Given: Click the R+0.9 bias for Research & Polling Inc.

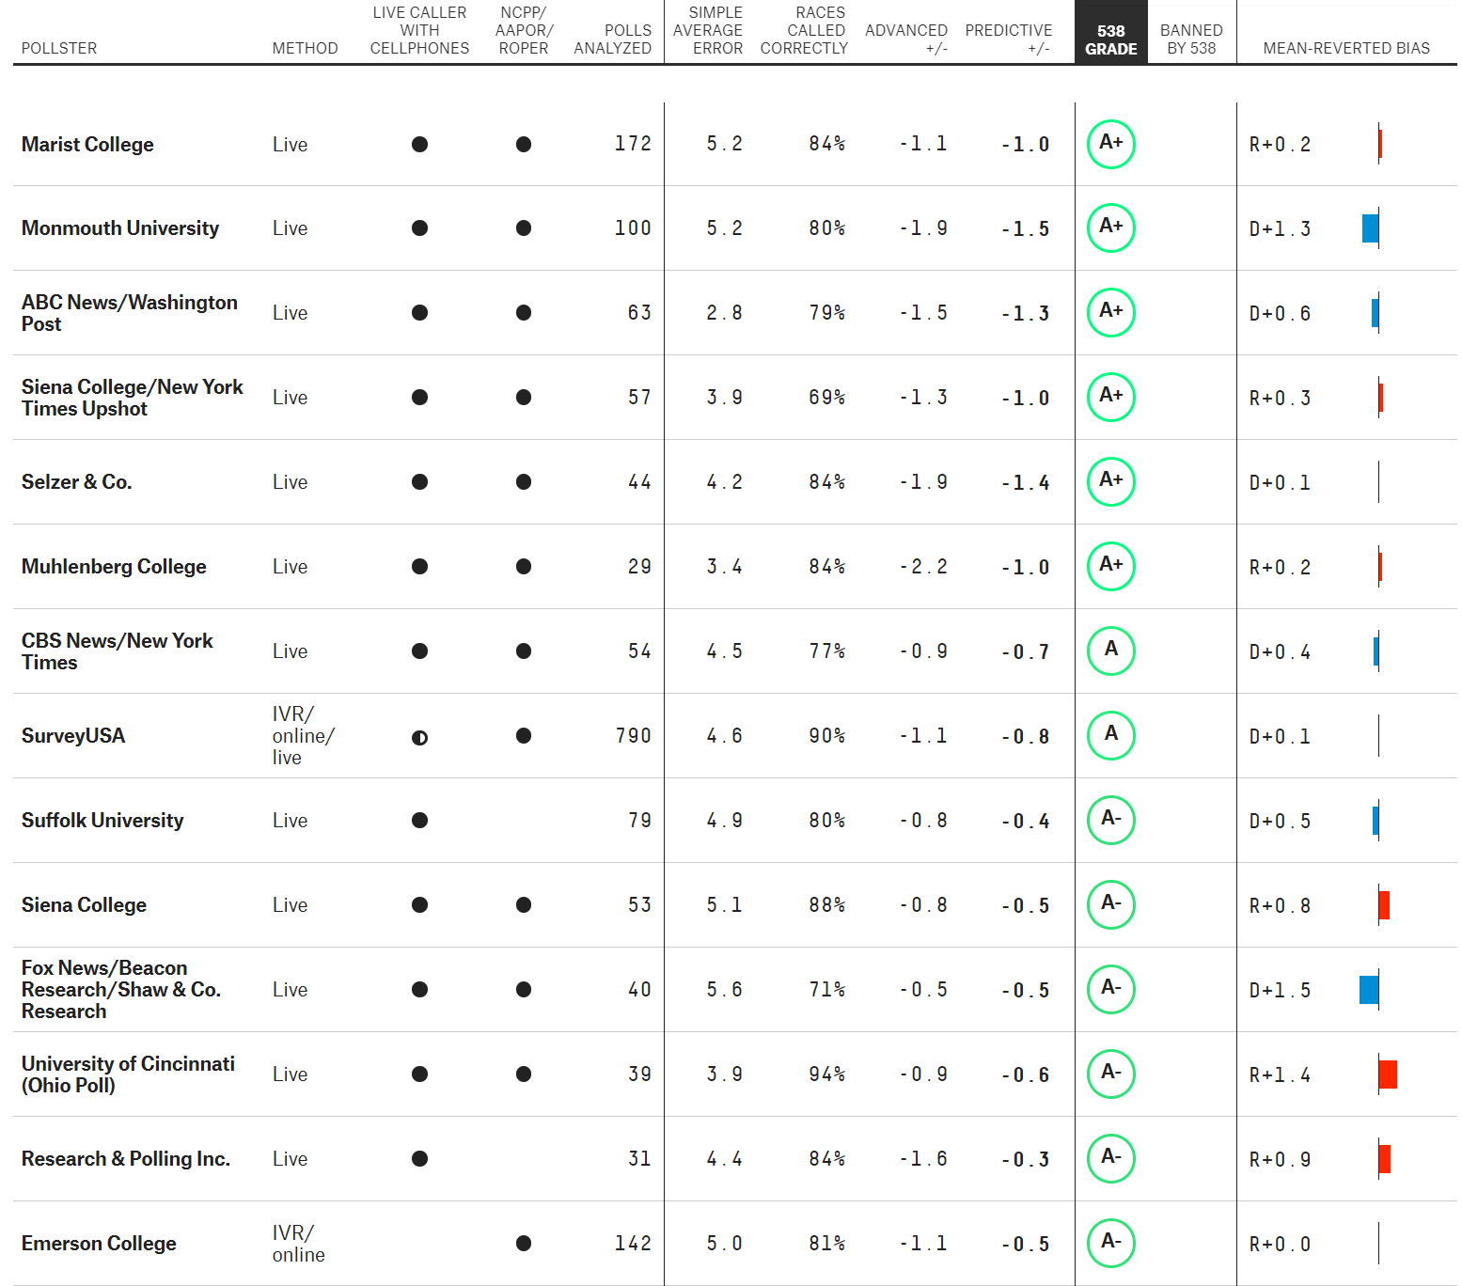Looking at the screenshot, I should [x=1280, y=1160].
